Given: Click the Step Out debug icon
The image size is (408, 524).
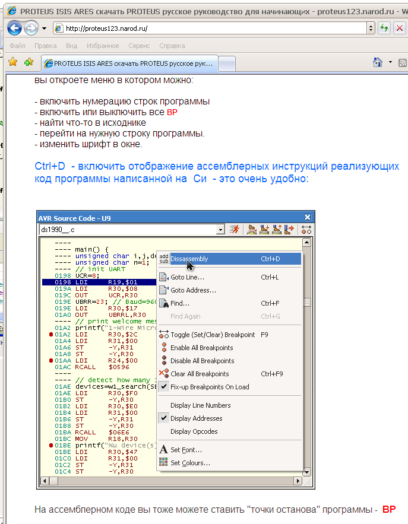Looking at the screenshot, I should click(x=277, y=229).
